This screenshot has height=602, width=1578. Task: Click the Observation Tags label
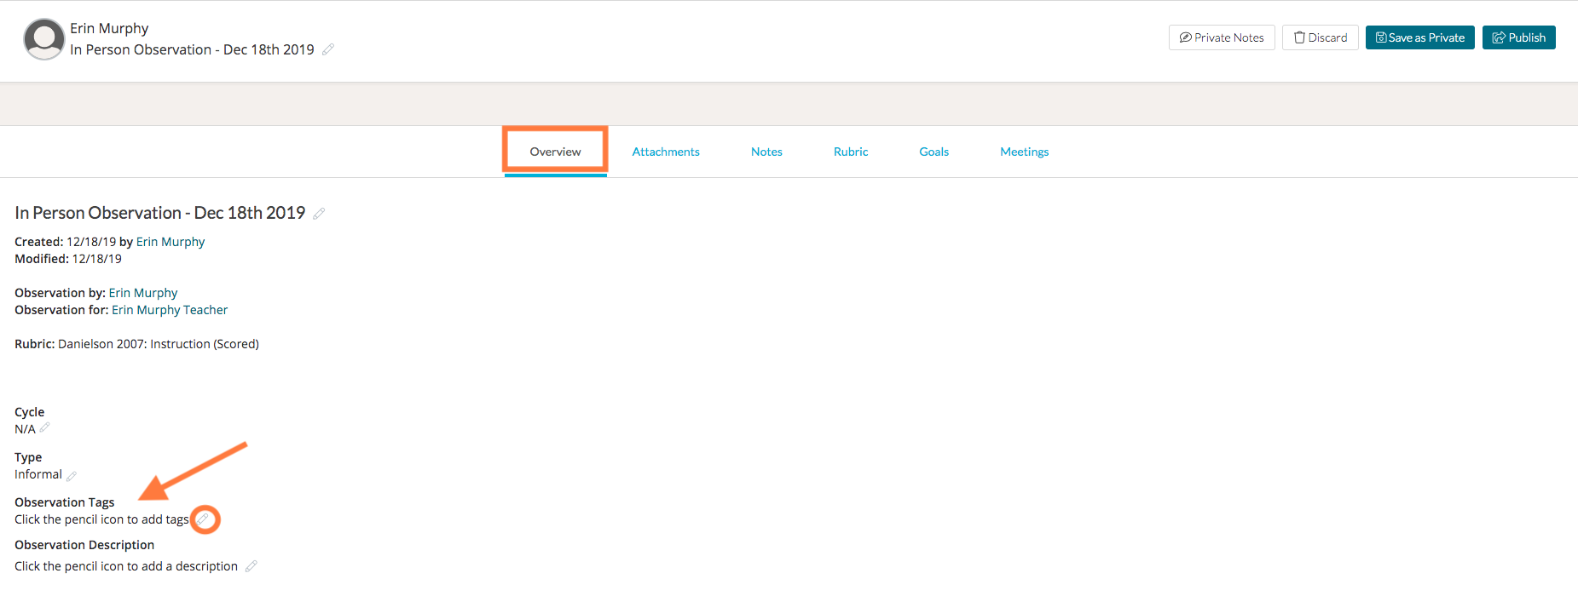65,502
